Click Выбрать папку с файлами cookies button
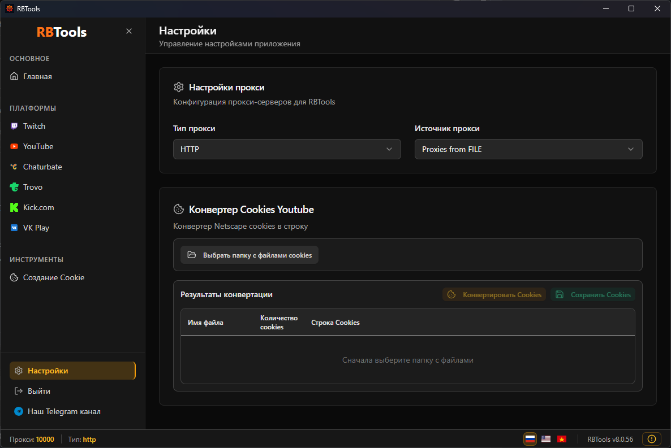The width and height of the screenshot is (671, 448). coord(250,255)
